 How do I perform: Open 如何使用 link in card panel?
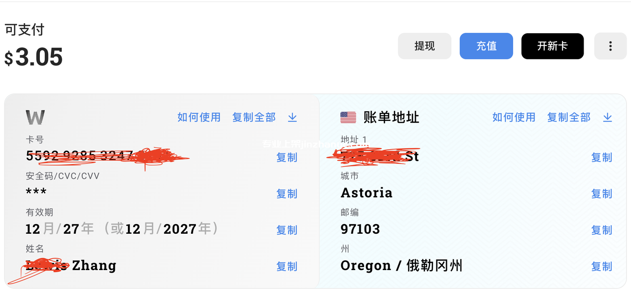(199, 117)
